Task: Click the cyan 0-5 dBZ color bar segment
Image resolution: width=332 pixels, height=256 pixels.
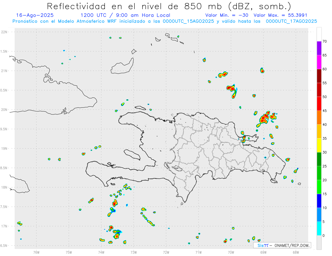Action: tap(319, 229)
